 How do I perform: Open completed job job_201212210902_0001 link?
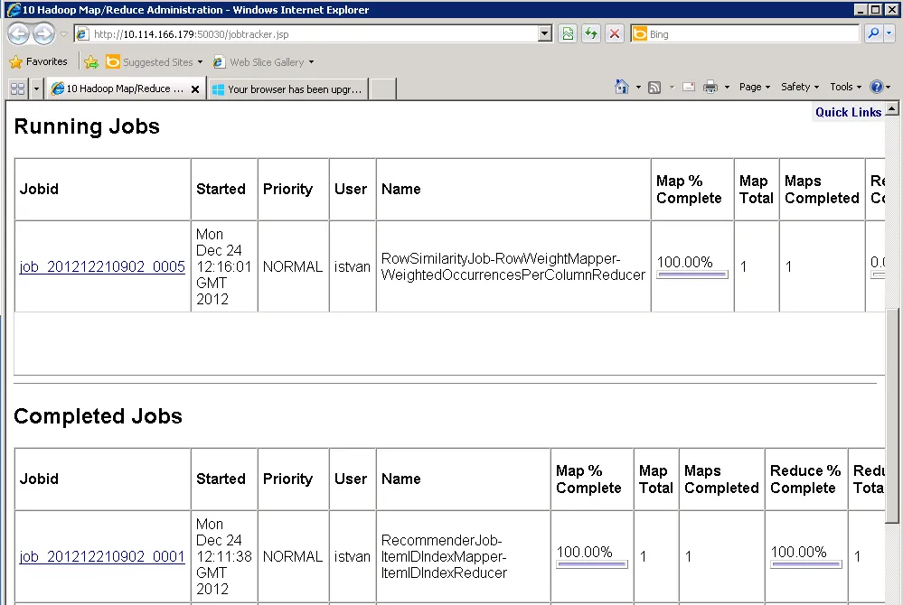pos(102,557)
